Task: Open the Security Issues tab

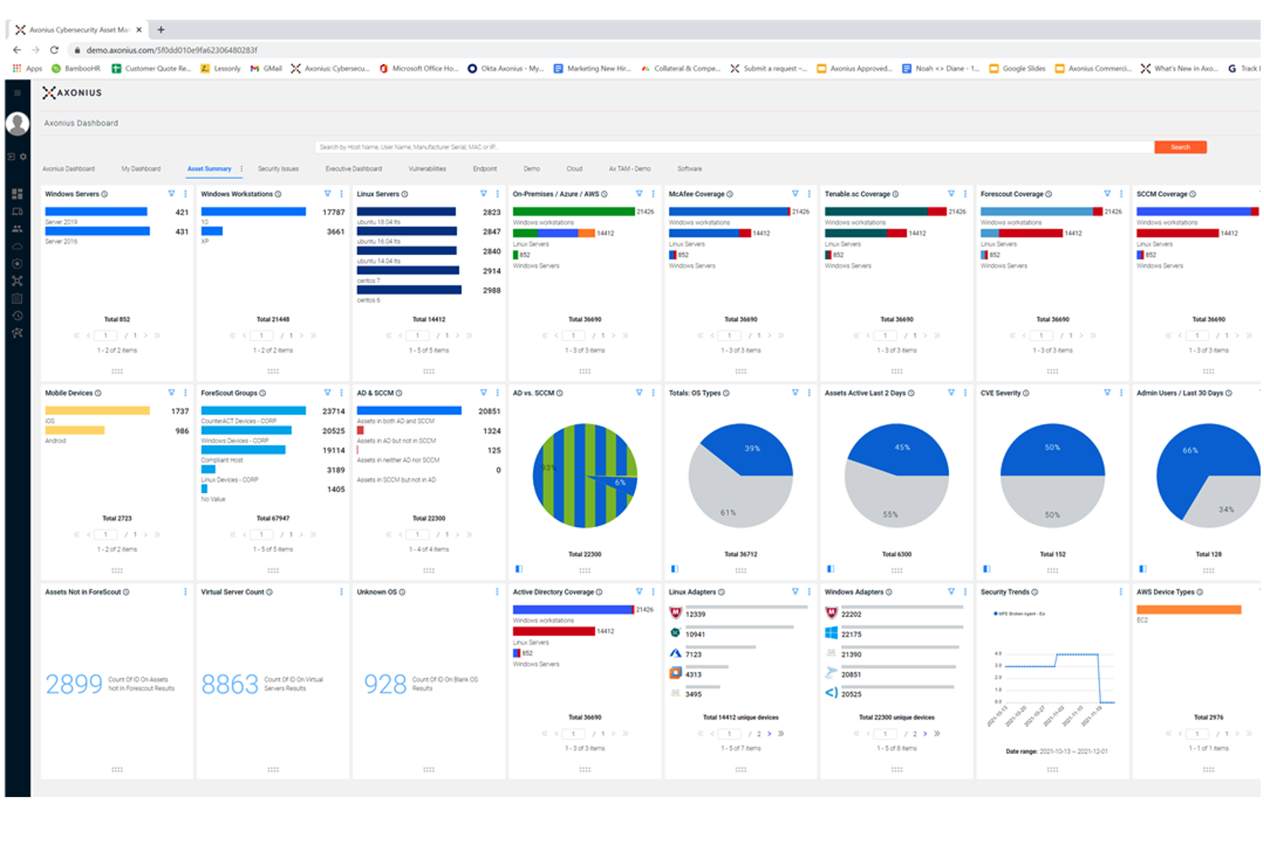Action: (279, 169)
